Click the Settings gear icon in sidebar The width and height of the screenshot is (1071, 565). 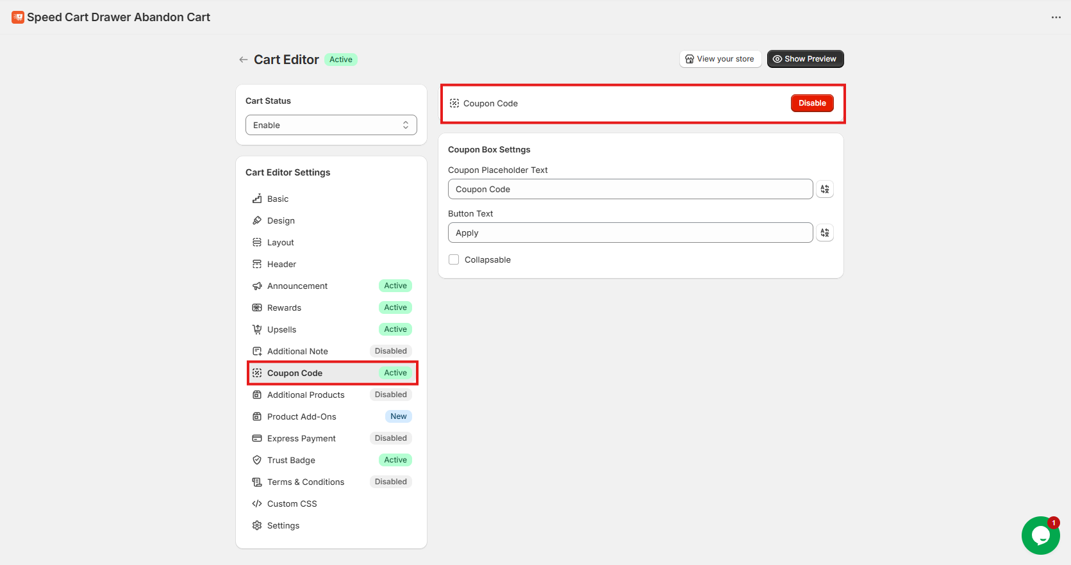pyautogui.click(x=257, y=525)
